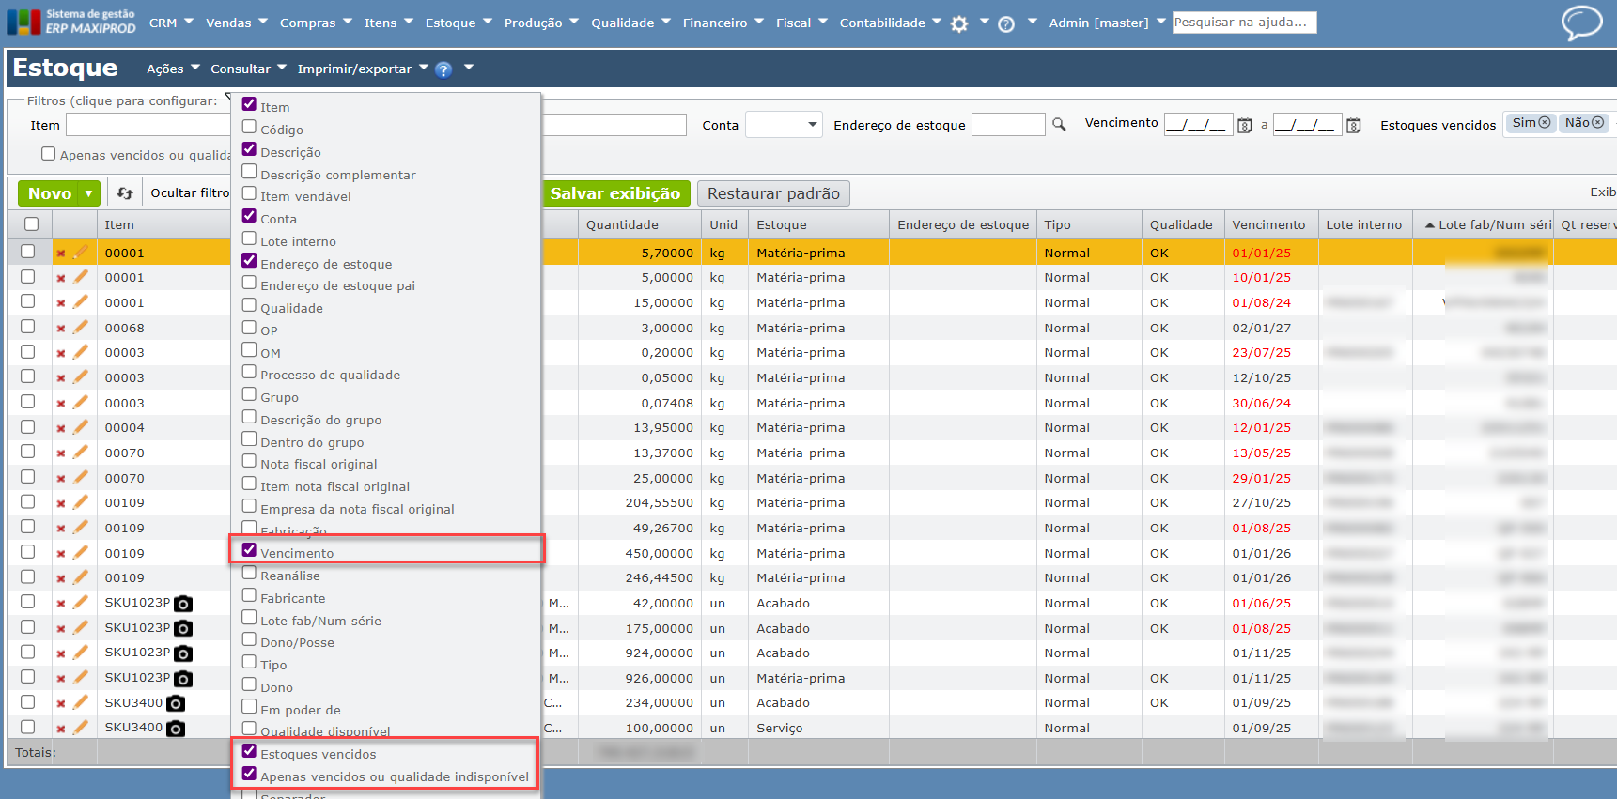Open camera photo icon in first SKU1023P row
The height and width of the screenshot is (799, 1617).
(184, 604)
